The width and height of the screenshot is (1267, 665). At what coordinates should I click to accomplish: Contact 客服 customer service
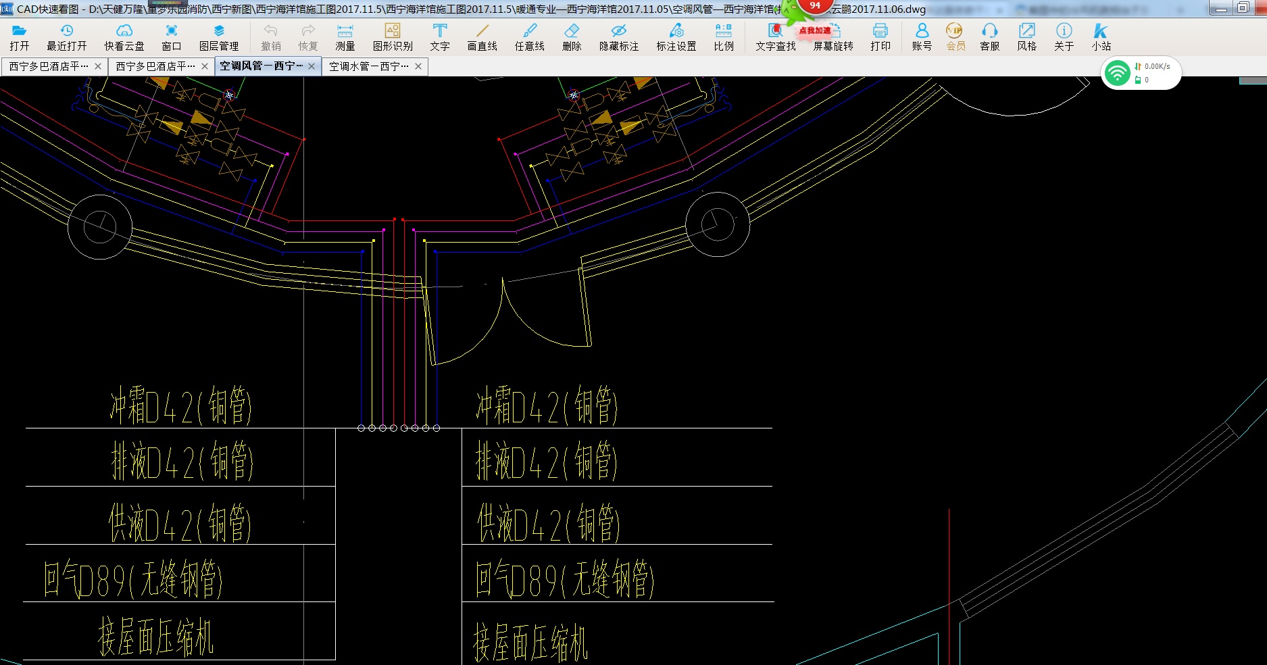[990, 37]
